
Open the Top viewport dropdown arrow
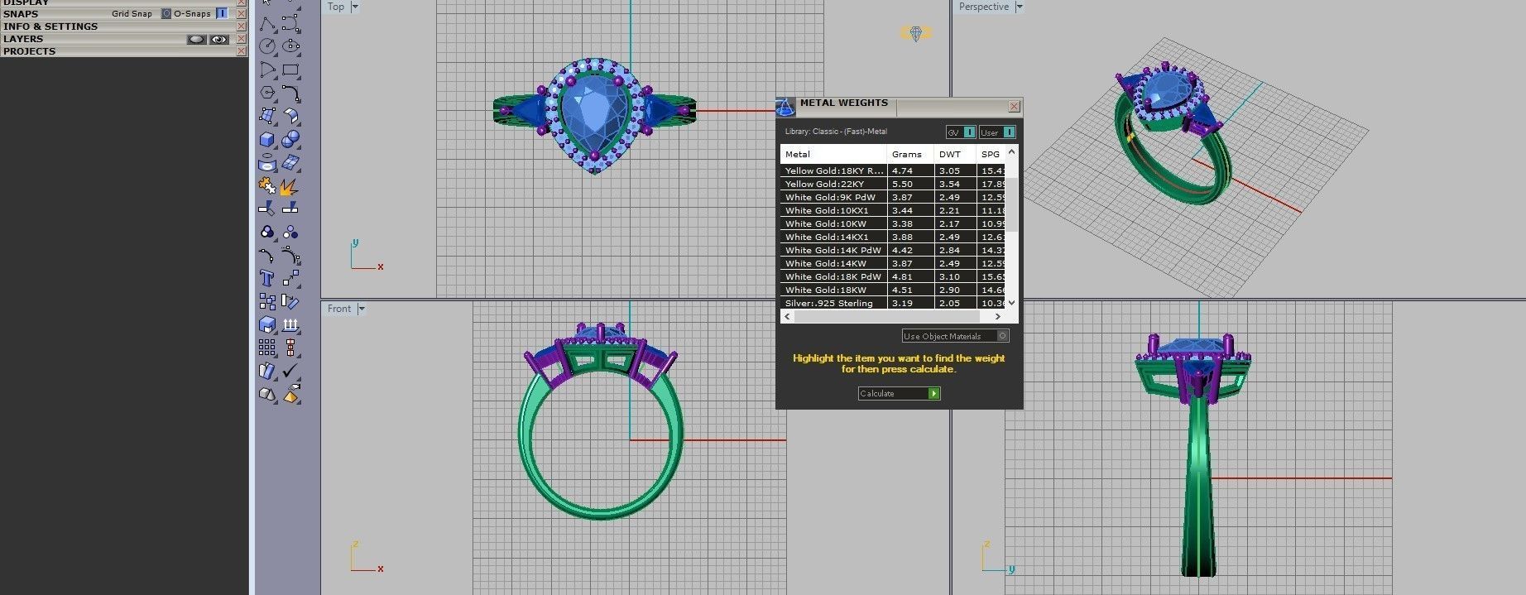click(355, 7)
